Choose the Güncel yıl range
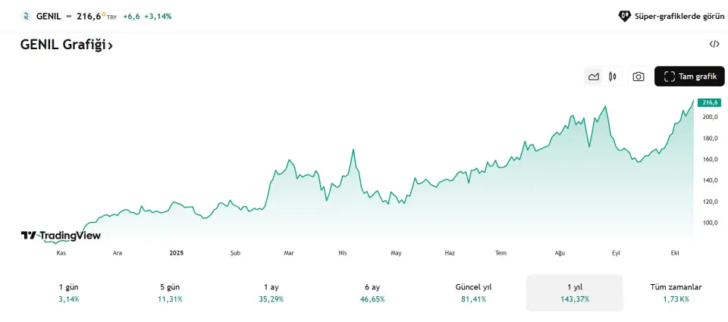This screenshot has height=322, width=728. click(473, 292)
